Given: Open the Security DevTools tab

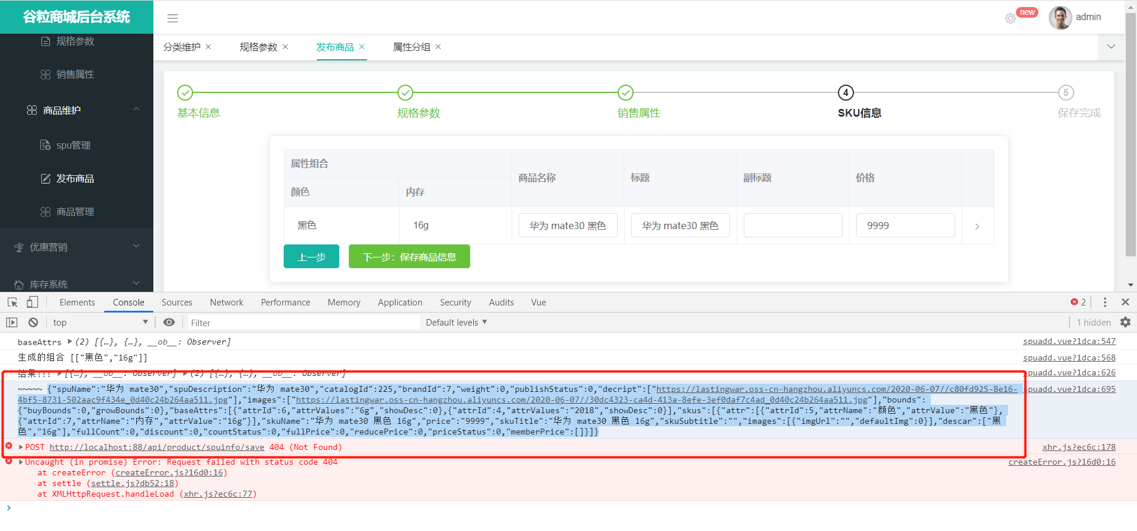Looking at the screenshot, I should [455, 302].
